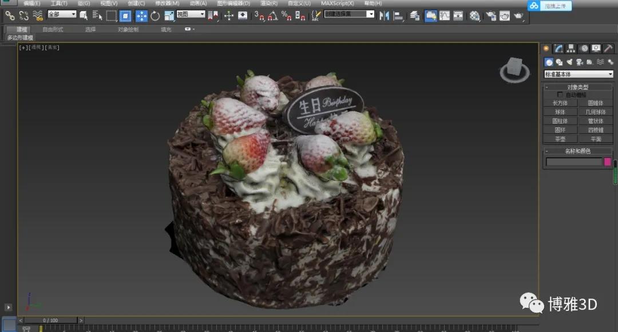Screen dimensions: 618x332
Task: Click the Select and Link chain icon
Action: (9, 15)
